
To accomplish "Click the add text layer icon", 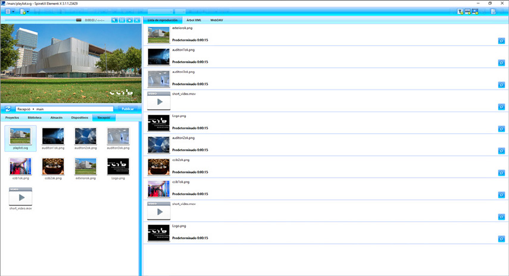I will pos(460,12).
